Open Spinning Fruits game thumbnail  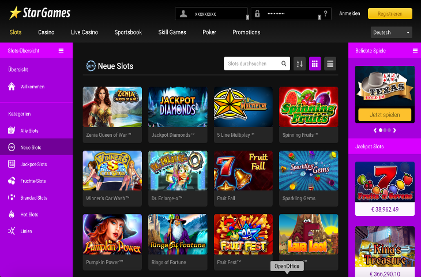(309, 107)
